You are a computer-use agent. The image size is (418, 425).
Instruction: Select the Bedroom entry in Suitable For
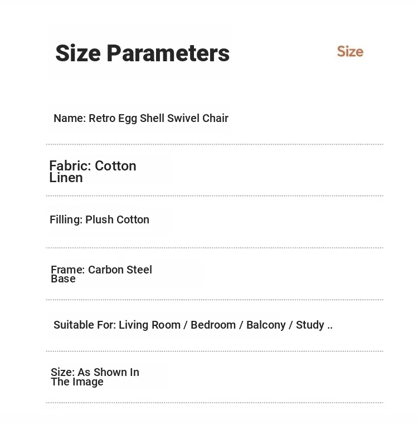[x=213, y=325]
